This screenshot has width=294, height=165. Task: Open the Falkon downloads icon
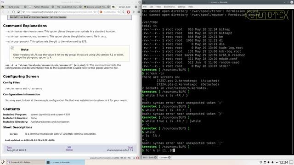[x=124, y=12]
